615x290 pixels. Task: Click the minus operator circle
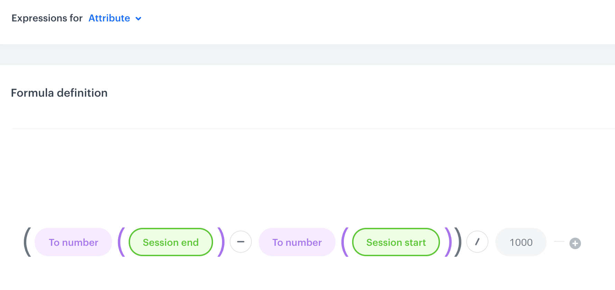point(241,242)
